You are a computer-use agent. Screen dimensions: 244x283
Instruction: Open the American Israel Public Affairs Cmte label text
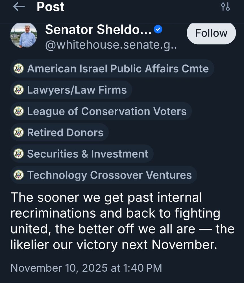pos(118,68)
